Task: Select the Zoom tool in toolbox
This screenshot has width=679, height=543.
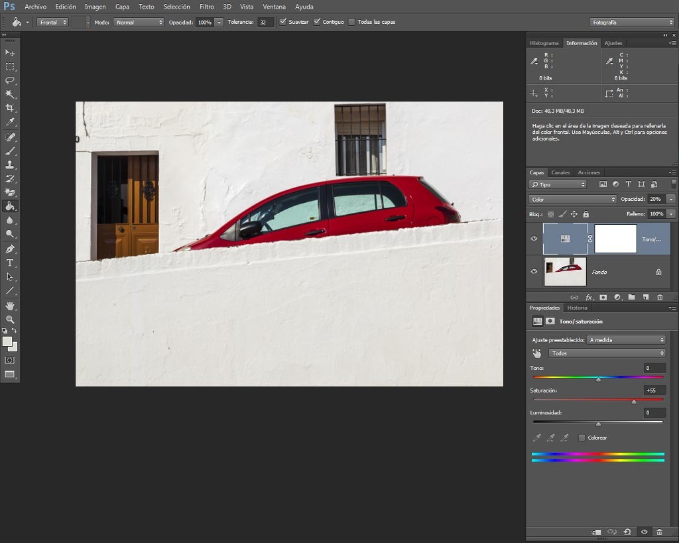Action: [x=10, y=320]
